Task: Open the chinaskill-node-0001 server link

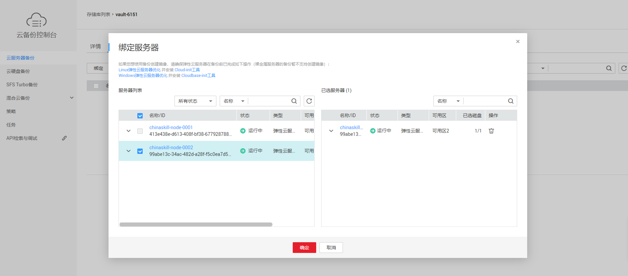Action: point(171,127)
